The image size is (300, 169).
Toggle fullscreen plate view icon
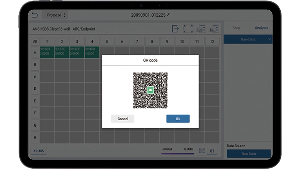pyautogui.click(x=188, y=29)
